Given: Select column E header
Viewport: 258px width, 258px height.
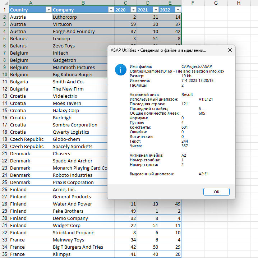Looking at the screenshot, I should tap(170, 3).
